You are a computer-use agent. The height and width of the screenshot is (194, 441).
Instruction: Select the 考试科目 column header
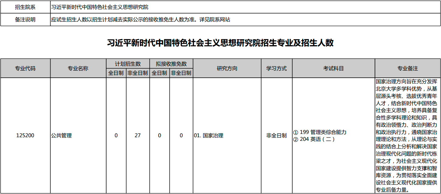pos(333,68)
